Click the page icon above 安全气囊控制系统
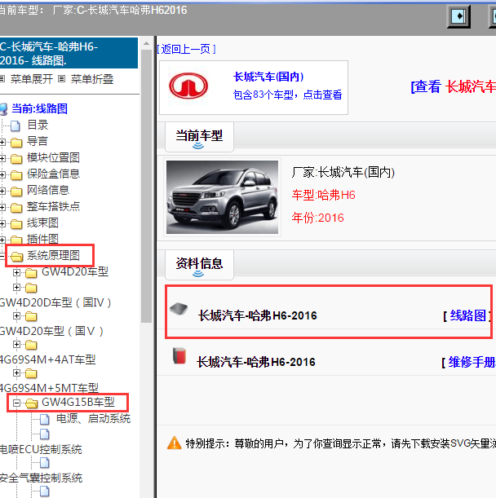 coord(45,463)
